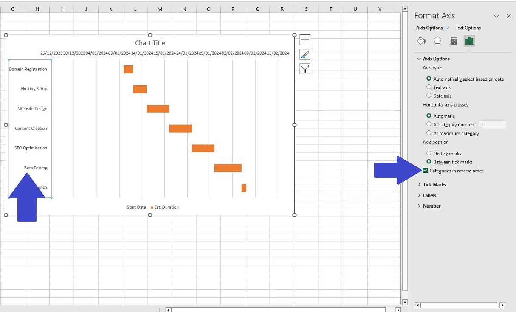Open the Chart Filters funnel icon
The image size is (516, 312).
[x=305, y=68]
